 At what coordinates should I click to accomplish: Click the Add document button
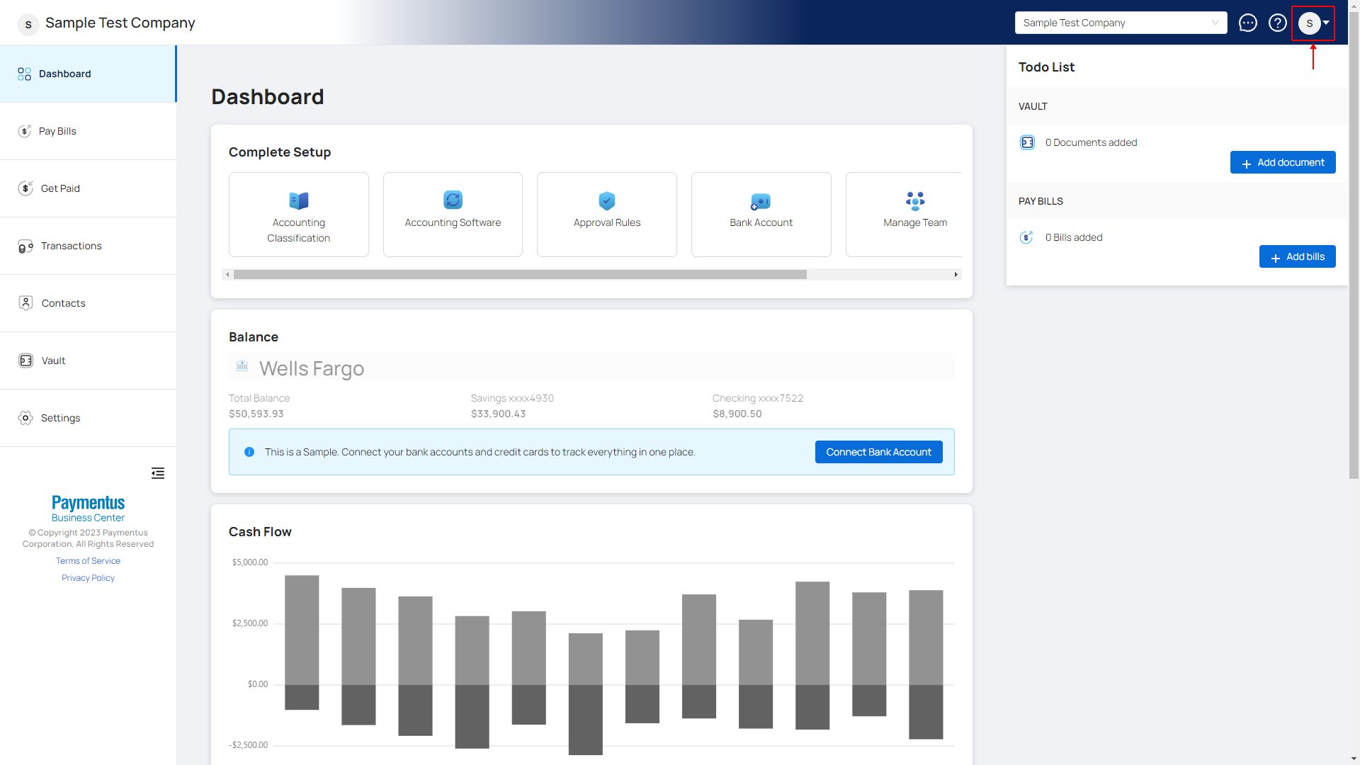(1282, 162)
